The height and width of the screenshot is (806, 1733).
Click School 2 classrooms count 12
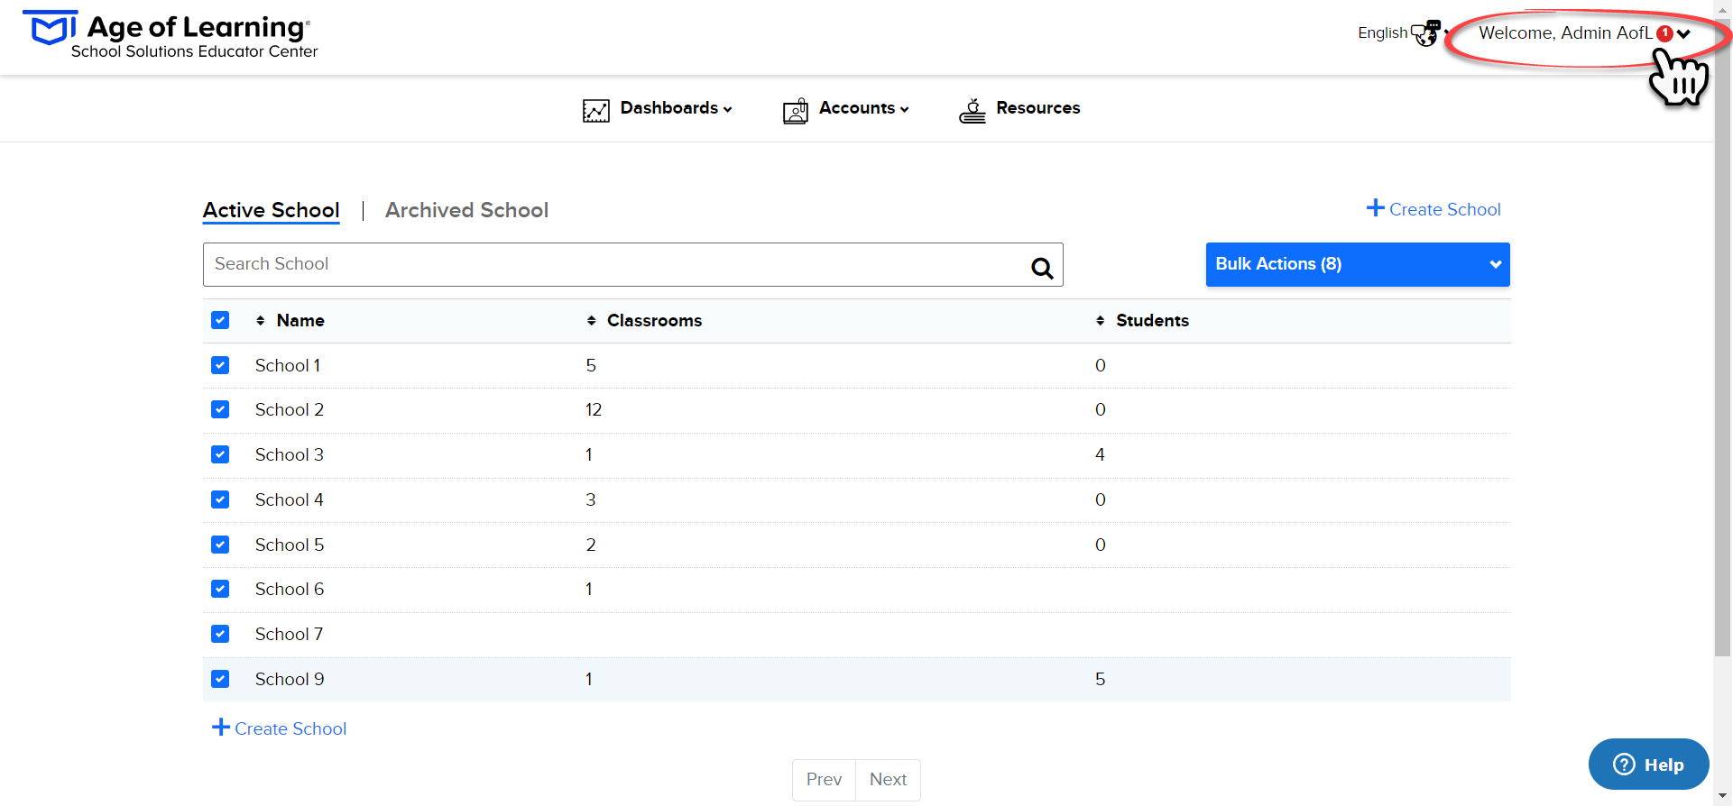click(x=594, y=409)
